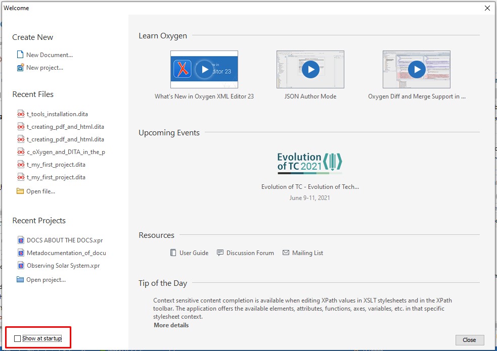Open the Metadocumentation_of_docu project
Image resolution: width=497 pixels, height=351 pixels.
click(66, 253)
